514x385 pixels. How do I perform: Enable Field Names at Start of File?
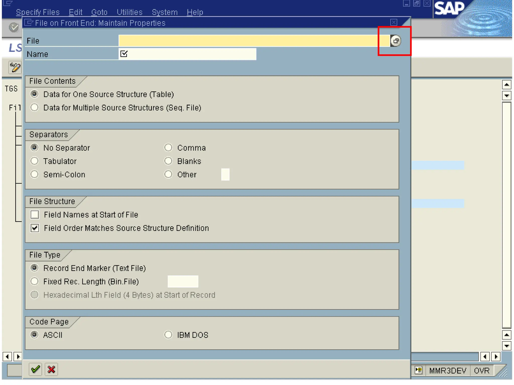tap(35, 215)
